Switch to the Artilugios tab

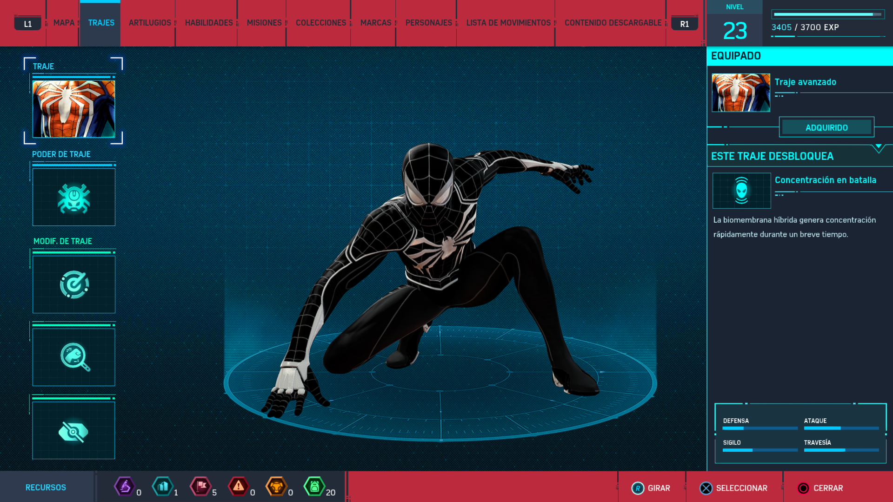[x=150, y=23]
